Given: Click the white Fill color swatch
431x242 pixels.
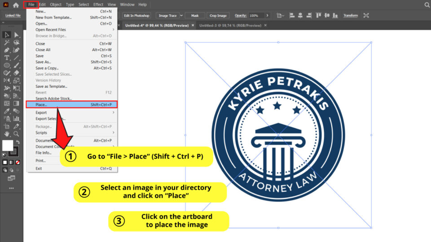Looking at the screenshot, I should [8, 145].
